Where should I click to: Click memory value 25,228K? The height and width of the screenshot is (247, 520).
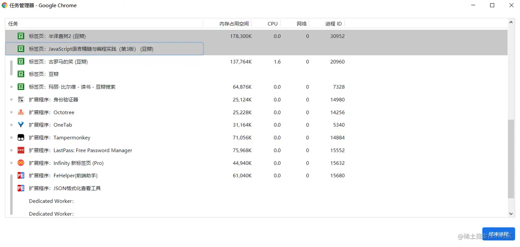click(x=242, y=112)
